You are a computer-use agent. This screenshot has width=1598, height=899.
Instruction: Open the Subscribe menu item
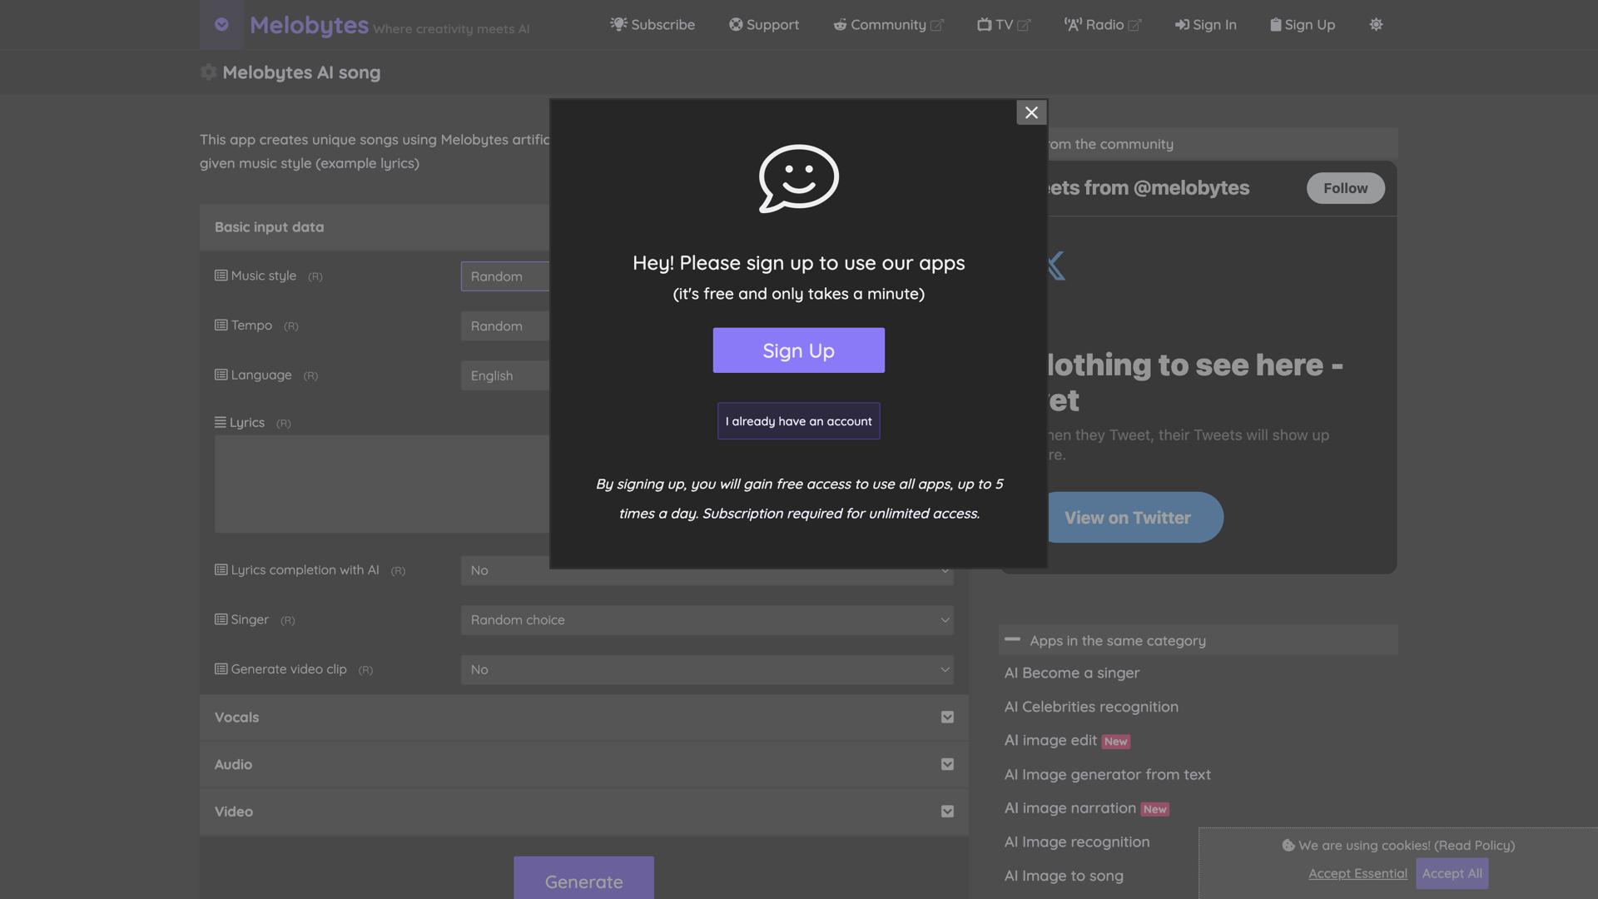coord(653,25)
